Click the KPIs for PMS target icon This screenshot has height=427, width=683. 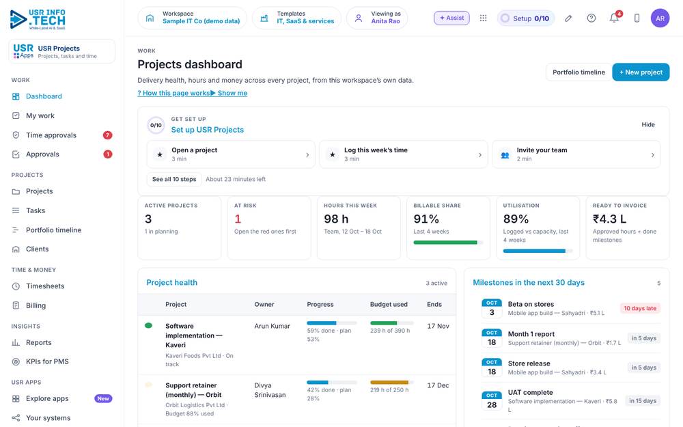tap(16, 361)
